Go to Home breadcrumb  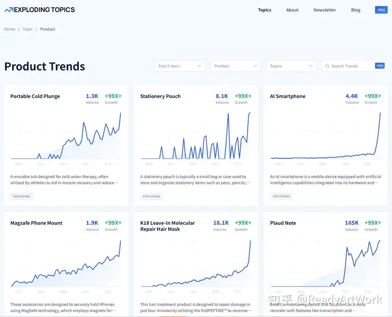tap(9, 29)
